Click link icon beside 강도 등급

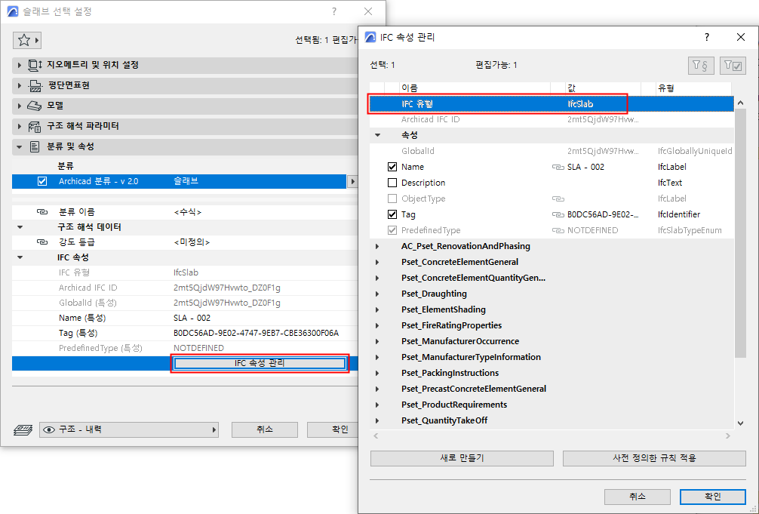(x=42, y=242)
